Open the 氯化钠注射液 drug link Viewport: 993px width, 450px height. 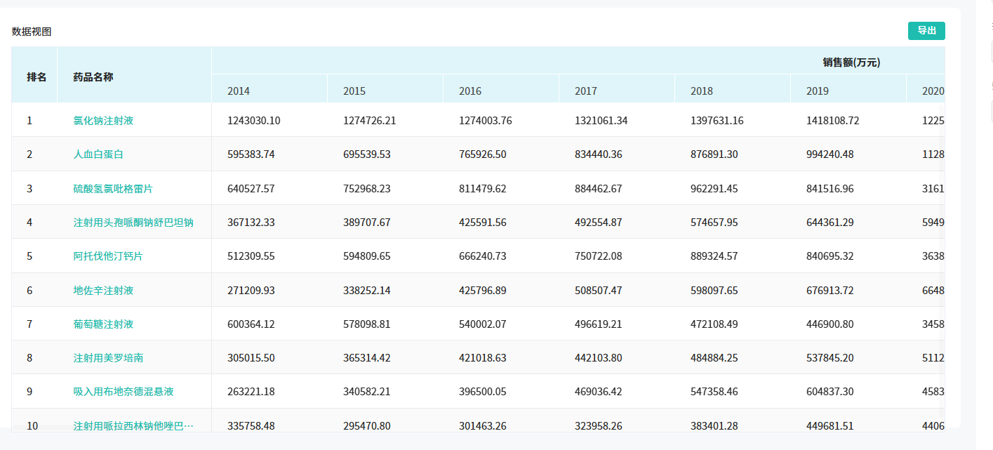coord(103,121)
